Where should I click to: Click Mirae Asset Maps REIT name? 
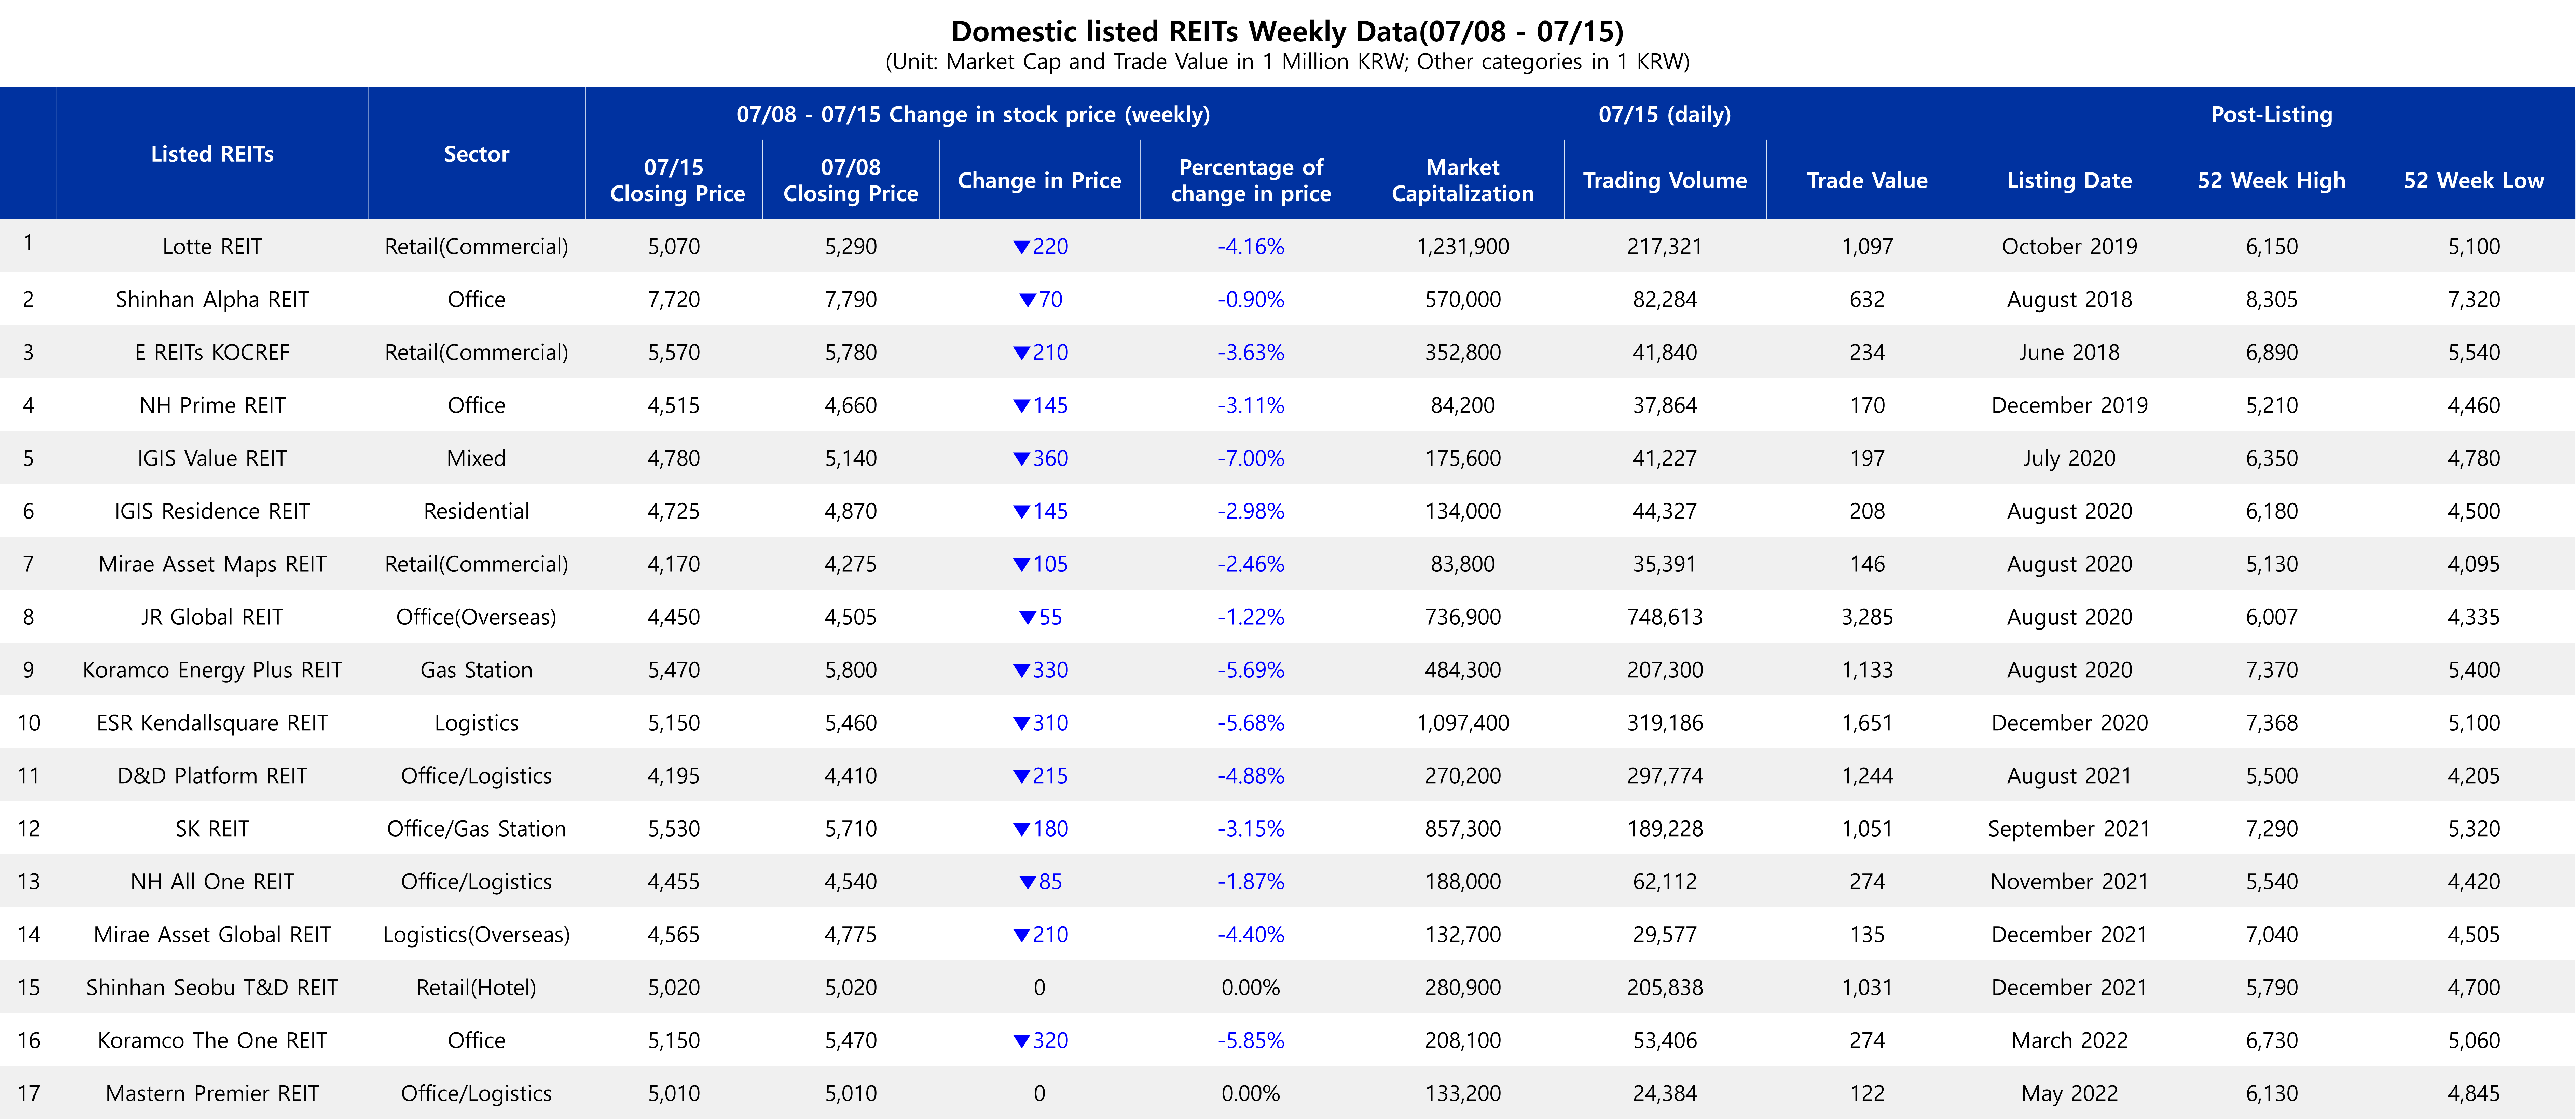point(212,564)
